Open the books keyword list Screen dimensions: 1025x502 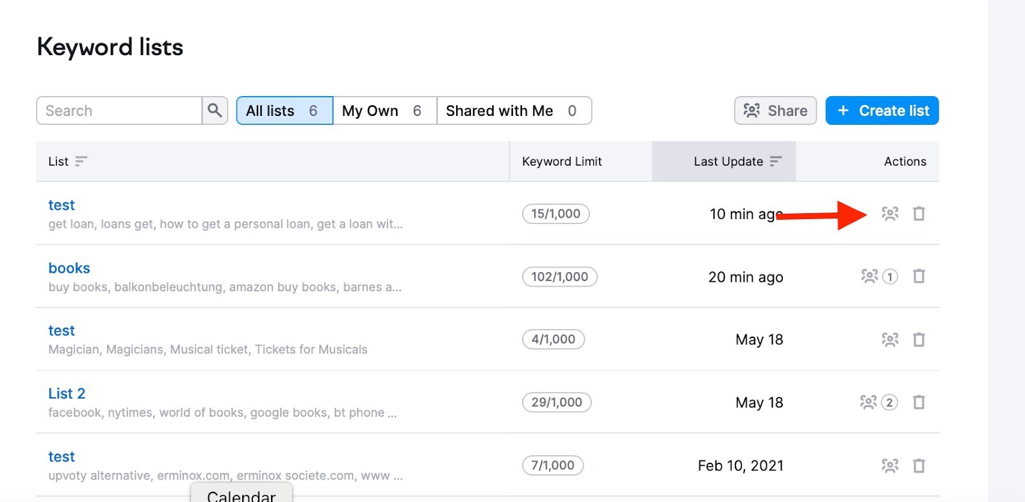coord(69,268)
